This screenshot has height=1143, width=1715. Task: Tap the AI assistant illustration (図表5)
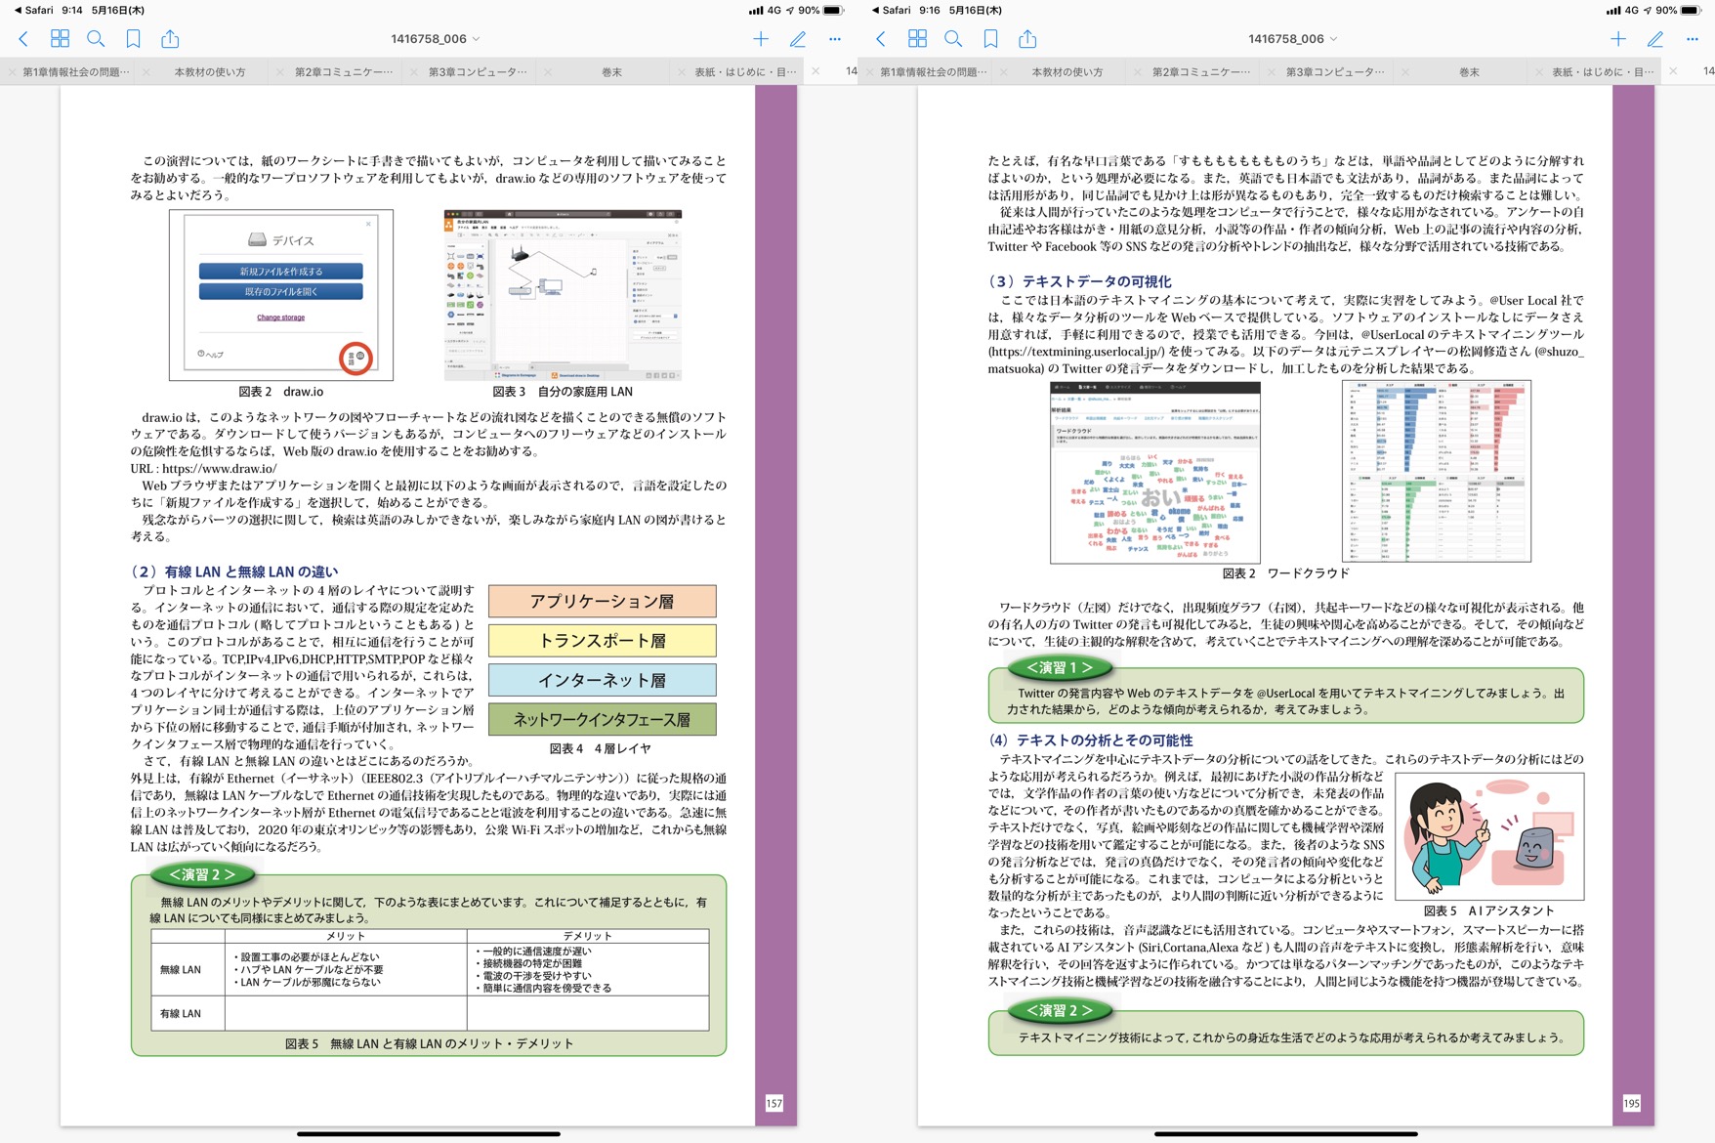click(x=1489, y=836)
